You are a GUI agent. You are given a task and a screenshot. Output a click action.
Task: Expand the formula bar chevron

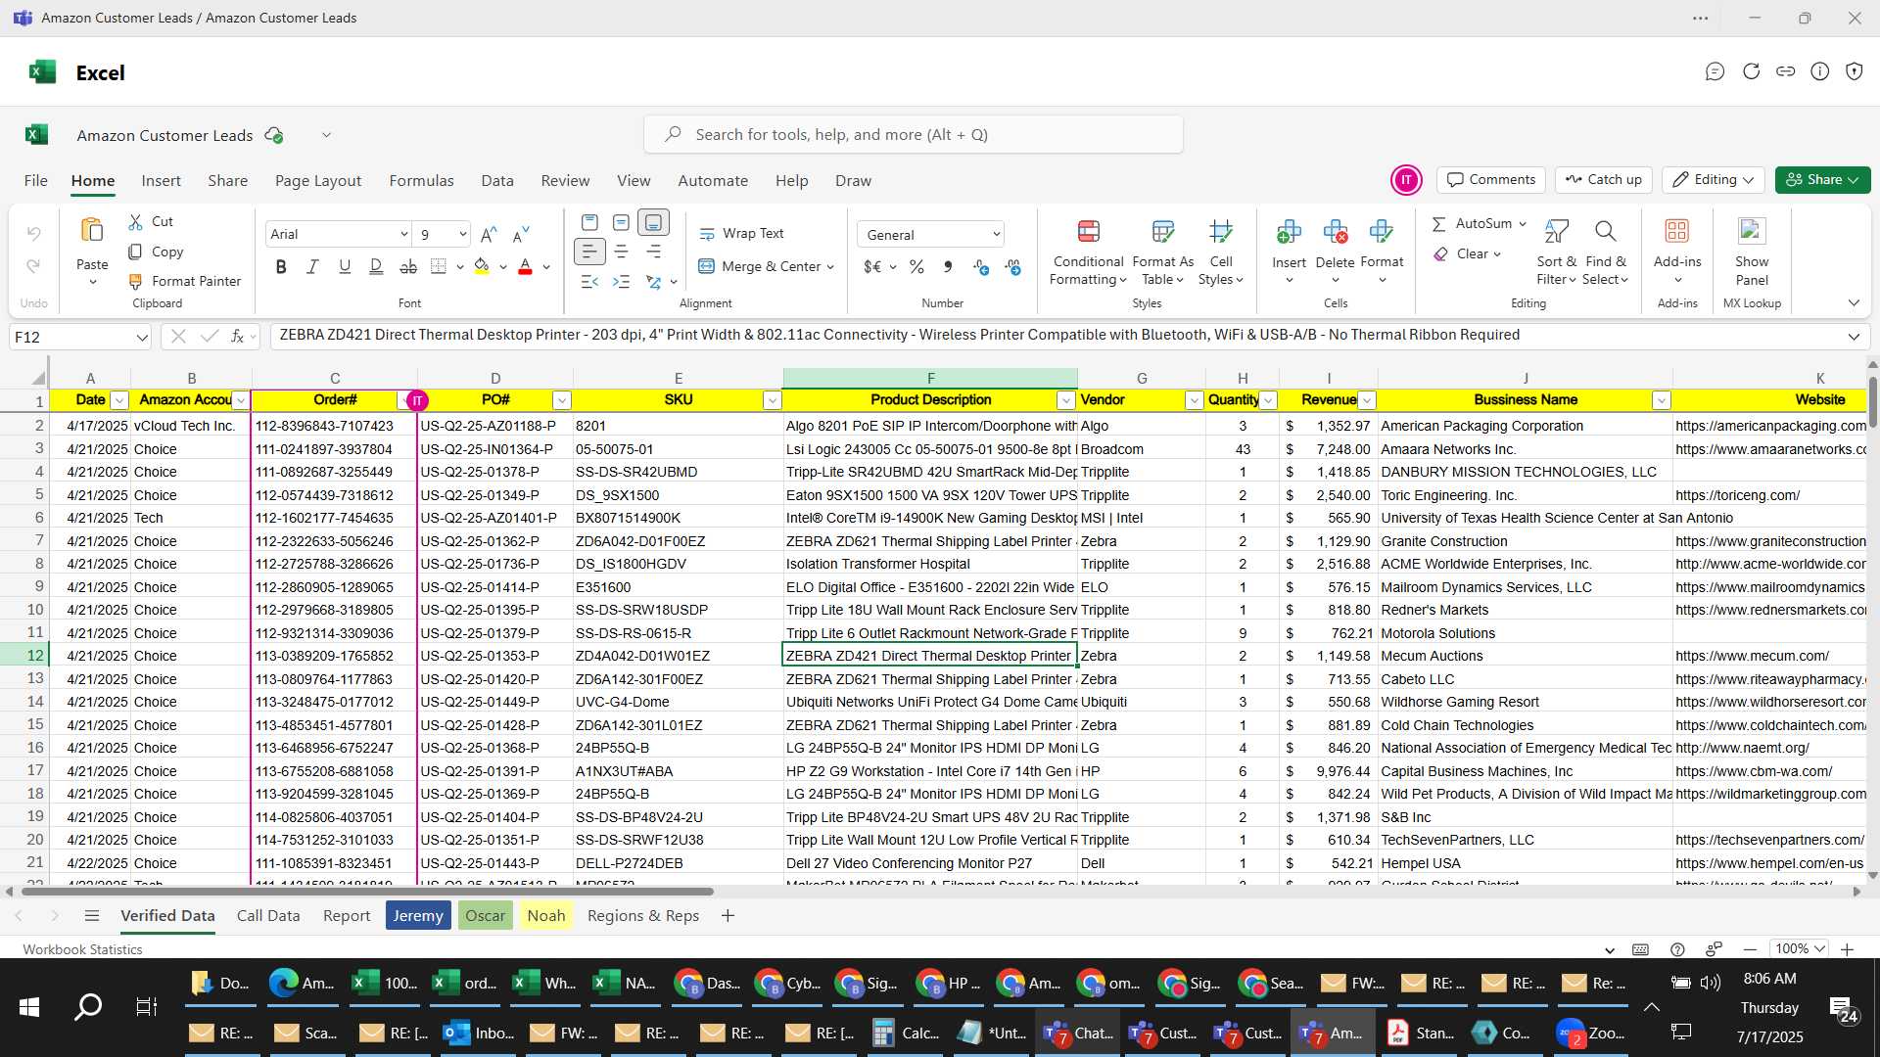[x=1854, y=337]
